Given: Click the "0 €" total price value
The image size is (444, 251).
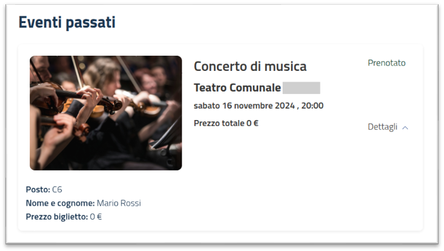Looking at the screenshot, I should tap(253, 123).
